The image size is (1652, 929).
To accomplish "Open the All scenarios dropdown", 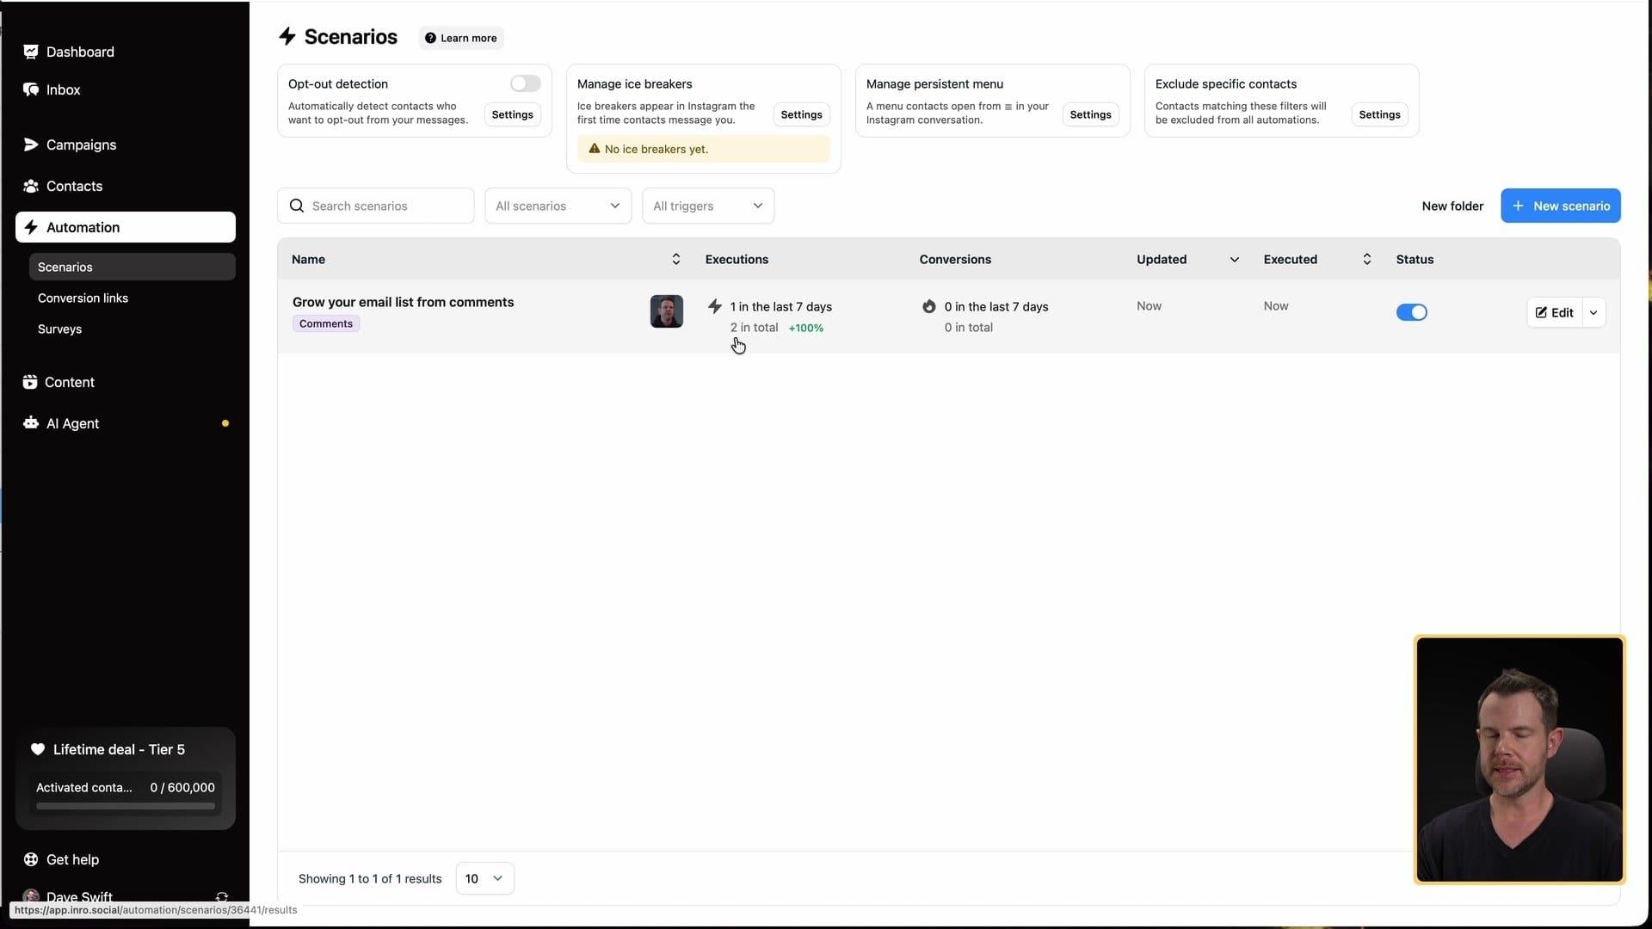I will [x=558, y=206].
